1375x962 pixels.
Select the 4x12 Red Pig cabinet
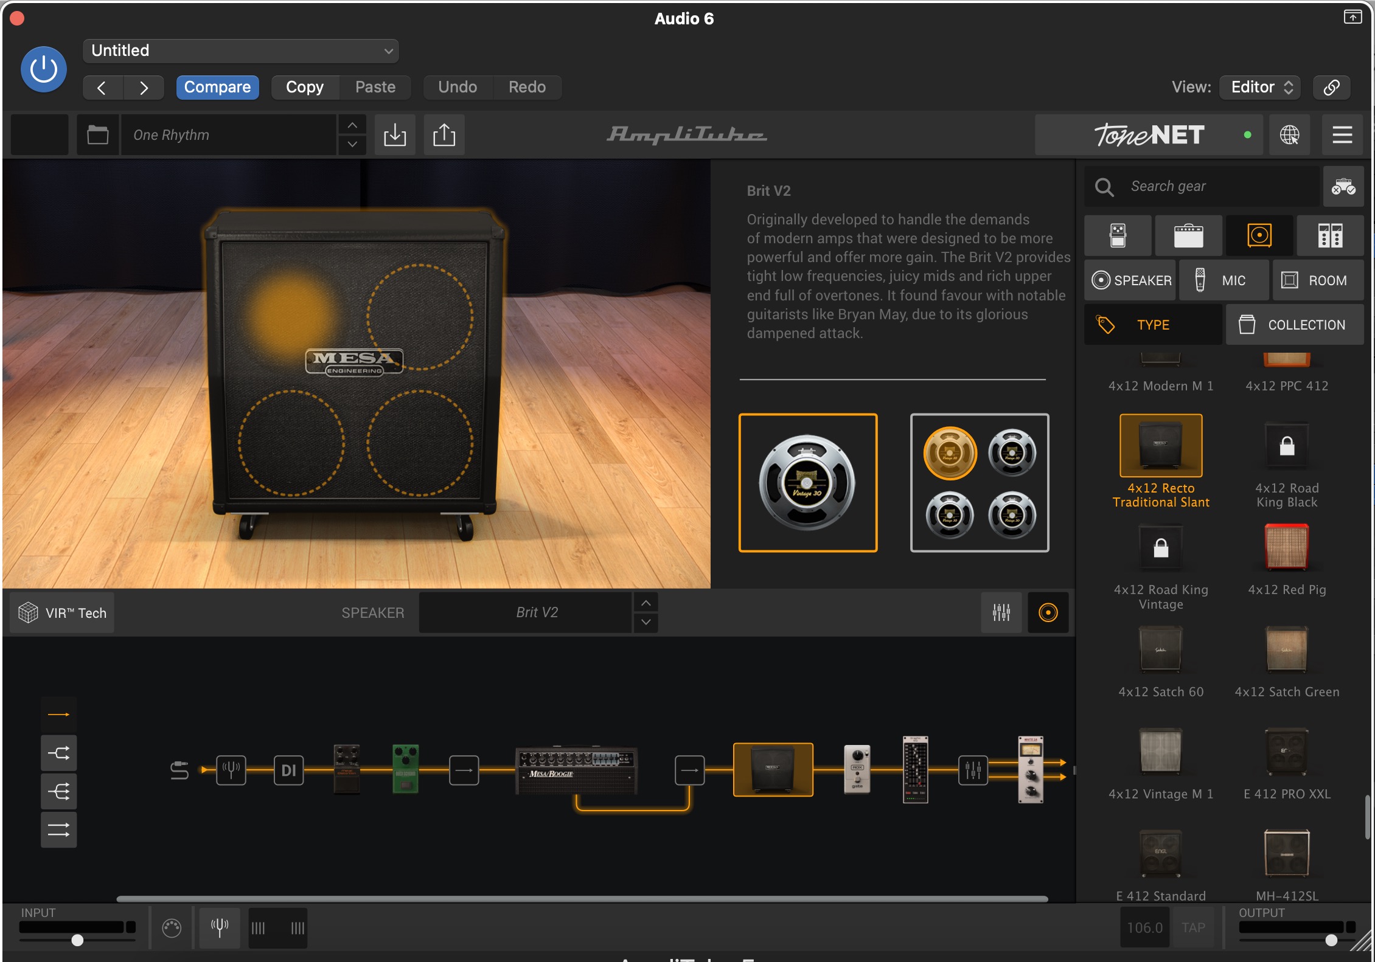coord(1287,558)
